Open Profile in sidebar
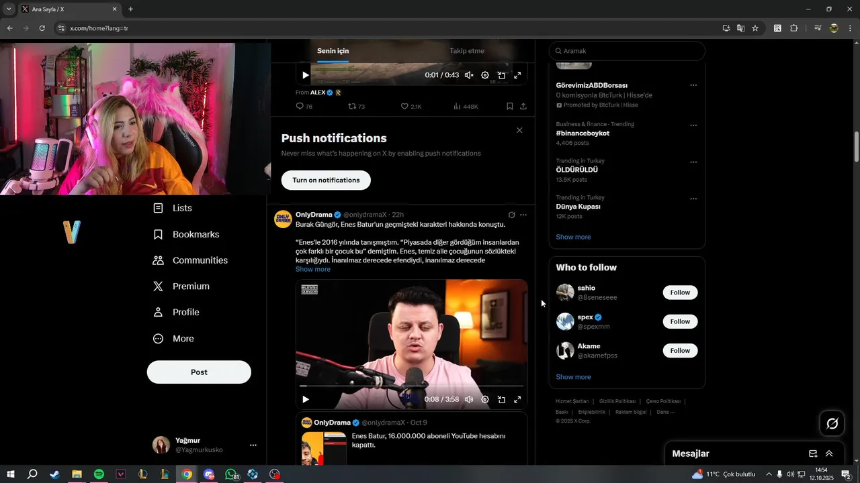 pos(176,312)
